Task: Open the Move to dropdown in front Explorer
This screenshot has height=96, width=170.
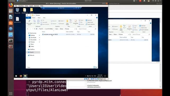Action: [54, 21]
